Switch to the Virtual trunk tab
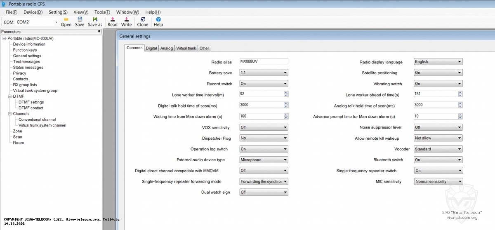Viewport: 495px width, 230px height. point(186,48)
